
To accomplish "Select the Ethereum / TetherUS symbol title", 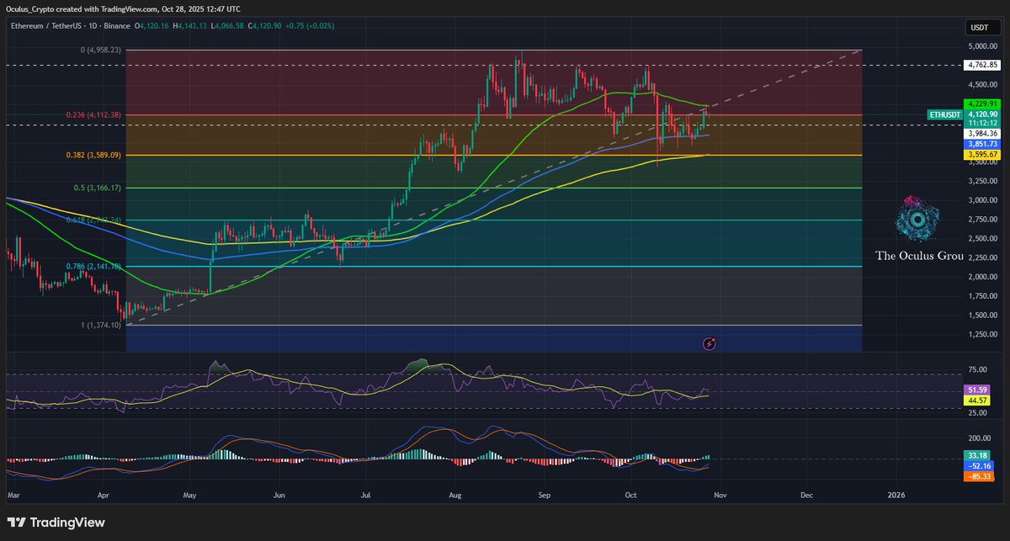I will pyautogui.click(x=45, y=28).
